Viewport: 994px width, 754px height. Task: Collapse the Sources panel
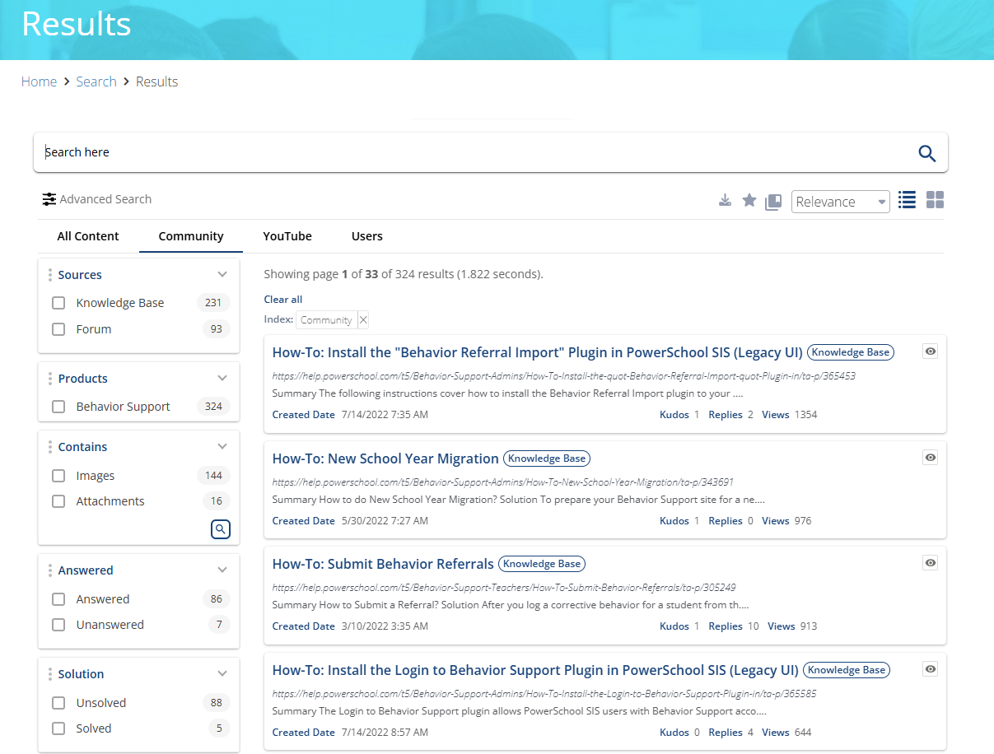(222, 274)
